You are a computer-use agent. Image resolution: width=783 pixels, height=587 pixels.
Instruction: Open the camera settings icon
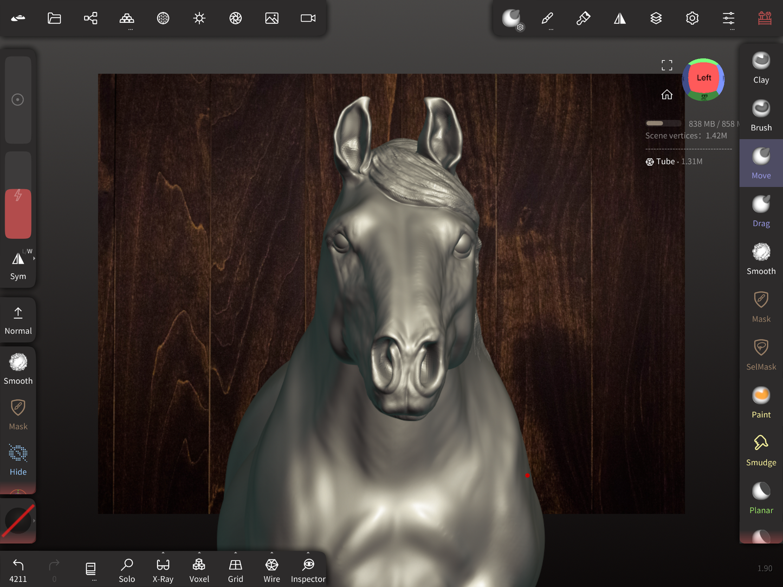tap(308, 18)
